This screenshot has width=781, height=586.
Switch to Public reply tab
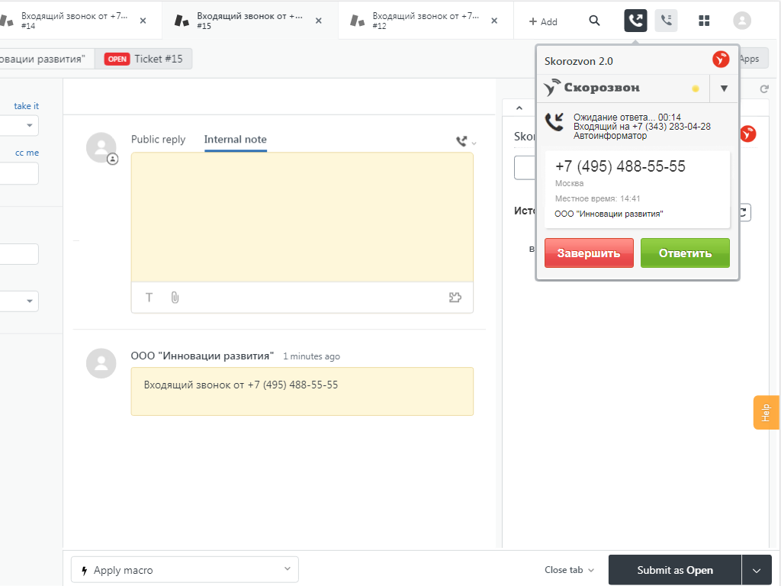[158, 140]
